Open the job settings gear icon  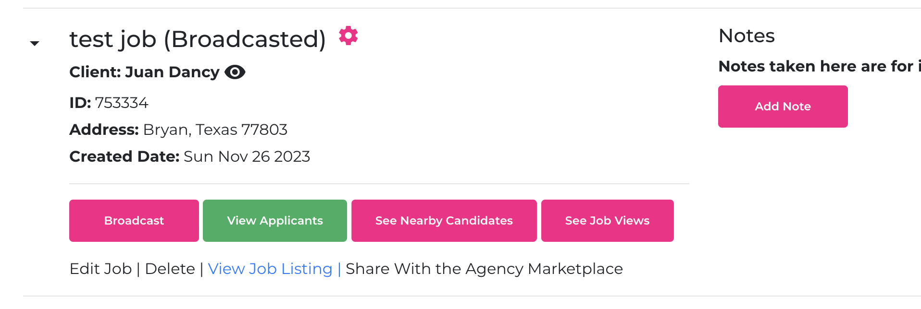348,36
